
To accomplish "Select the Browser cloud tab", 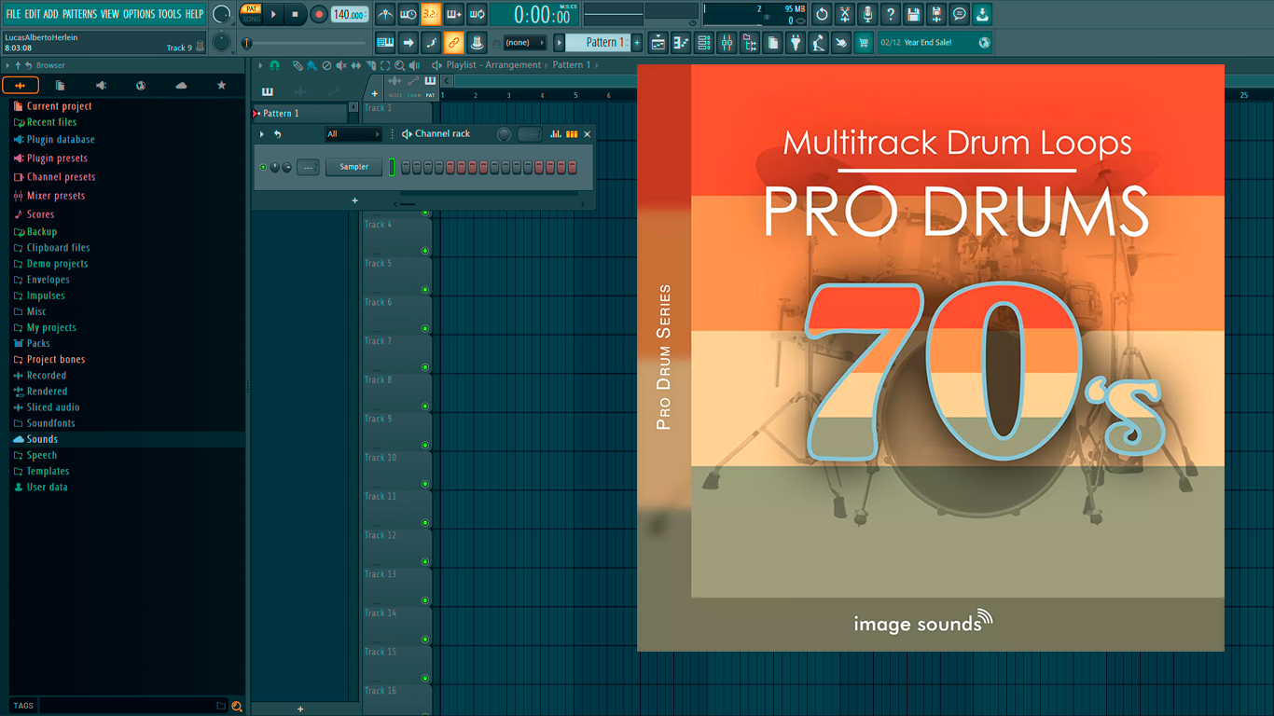I will 181,86.
